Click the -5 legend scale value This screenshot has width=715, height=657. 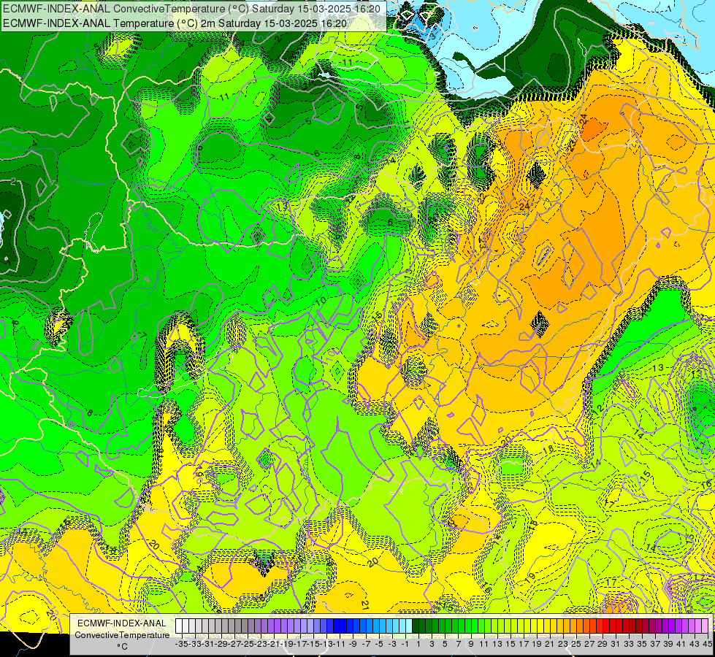pyautogui.click(x=379, y=644)
